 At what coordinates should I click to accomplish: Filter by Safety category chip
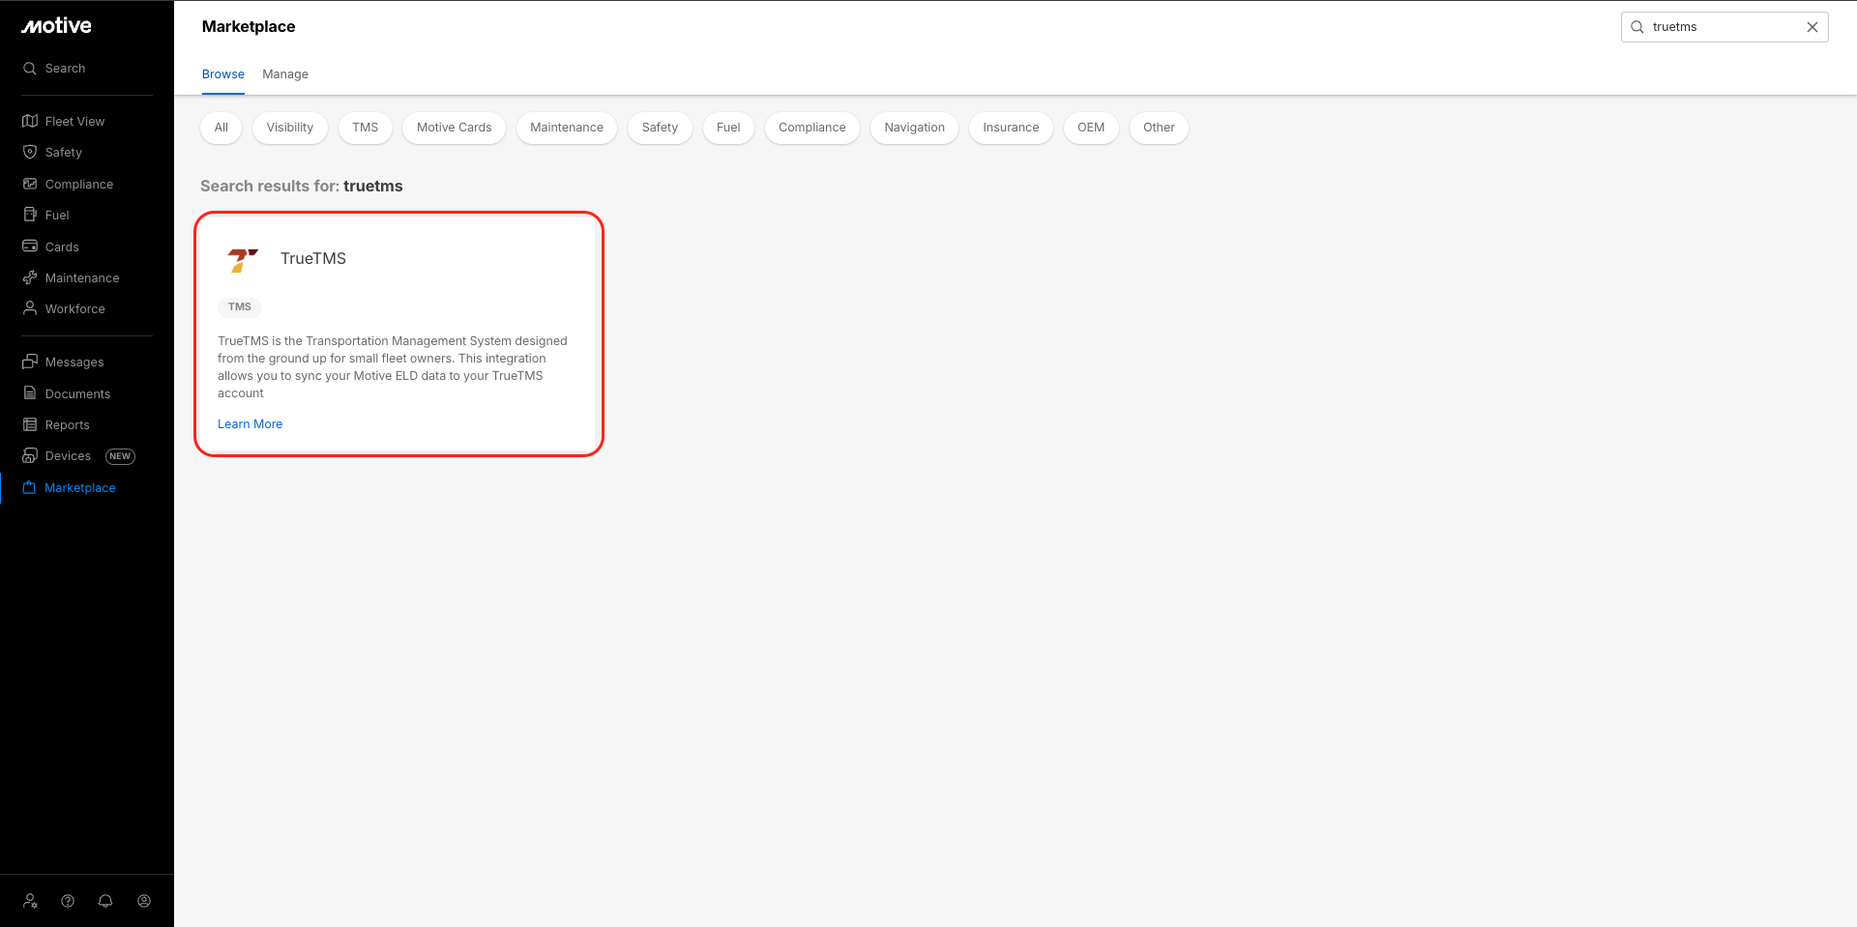660,128
